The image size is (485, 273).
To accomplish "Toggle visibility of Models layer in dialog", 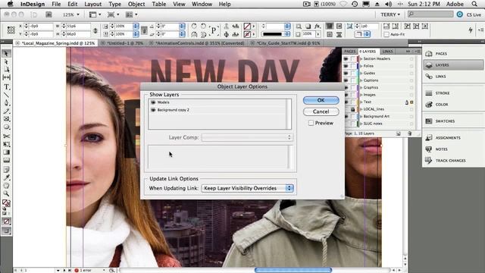I will [x=153, y=102].
